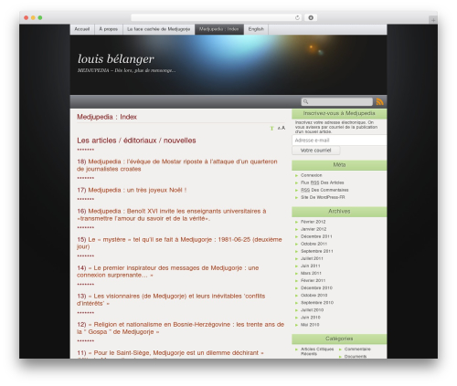Click the Catégories widget header
This screenshot has height=386, width=457.
coord(339,339)
